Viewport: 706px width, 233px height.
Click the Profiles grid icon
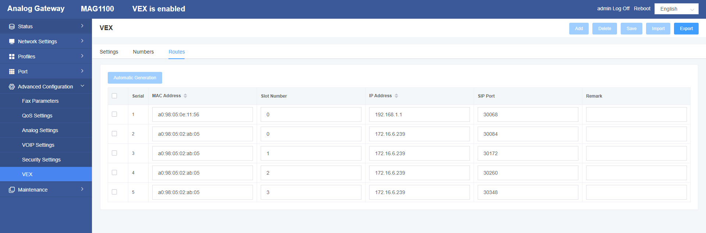(12, 57)
